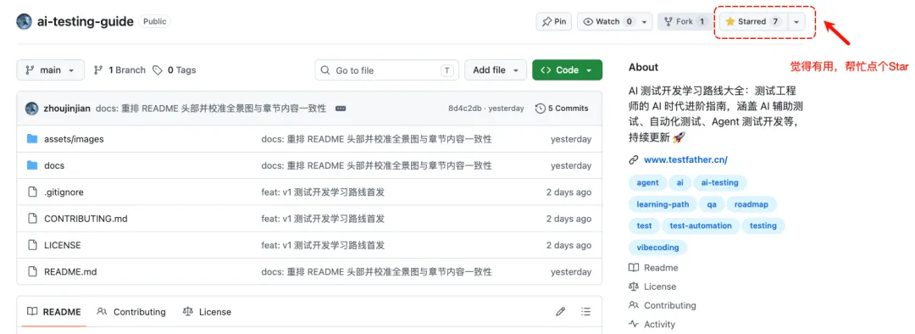Expand commit message ellipsis button

coord(341,108)
